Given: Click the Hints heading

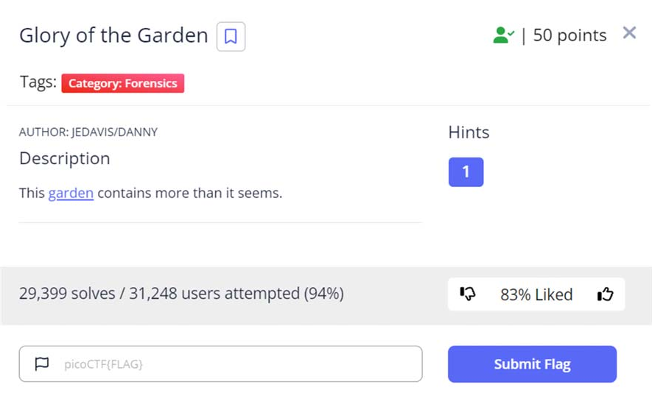Looking at the screenshot, I should pos(469,132).
